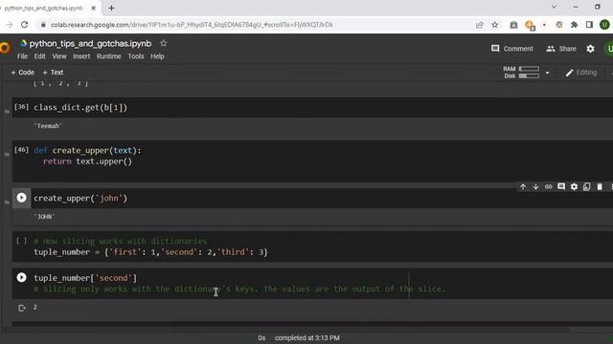The image size is (613, 344).
Task: Click the execution count [46] label
Action: pyautogui.click(x=21, y=150)
